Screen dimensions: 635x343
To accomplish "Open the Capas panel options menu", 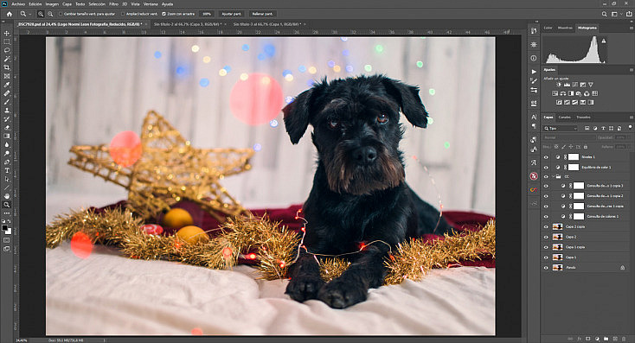I will (631, 118).
